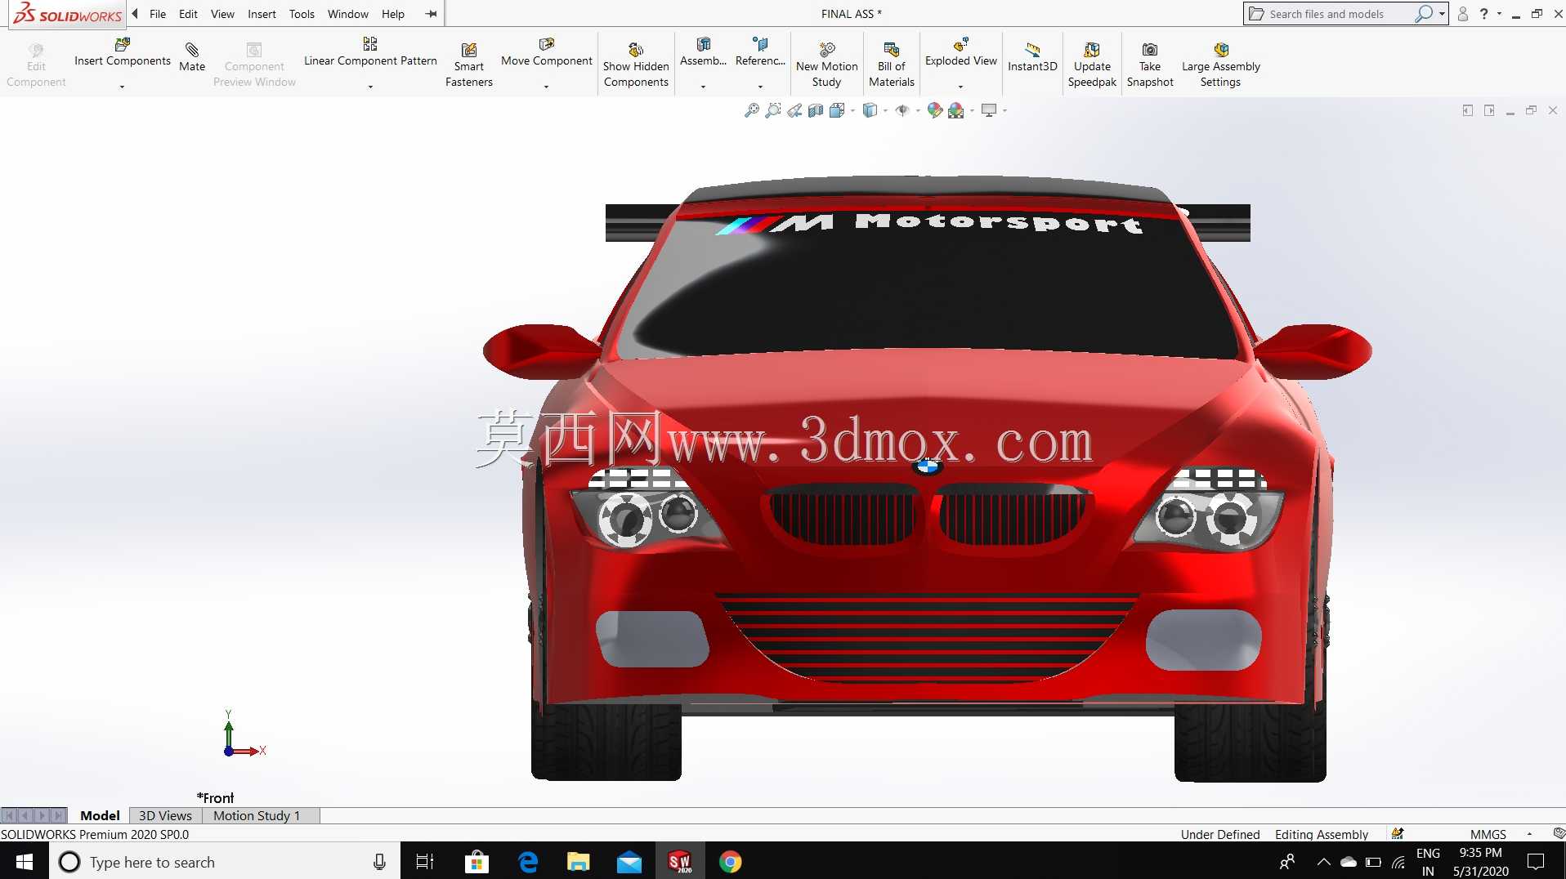Expand Insert Components dropdown arrow
The width and height of the screenshot is (1566, 879).
123,87
